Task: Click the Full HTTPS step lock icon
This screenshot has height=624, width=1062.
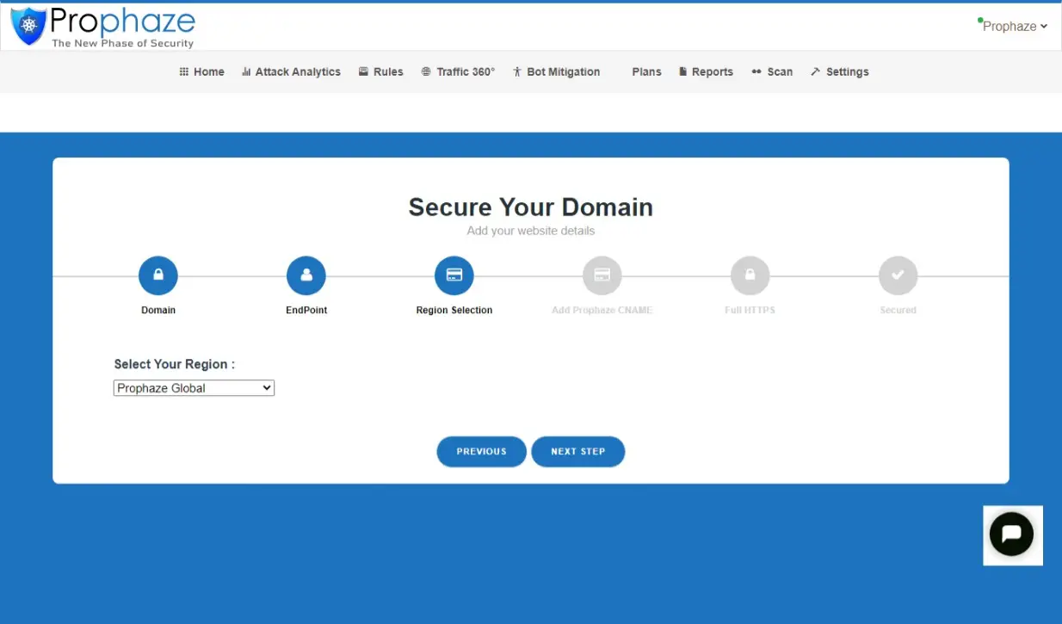Action: 750,275
